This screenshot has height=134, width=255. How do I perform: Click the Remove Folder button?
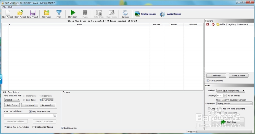[239, 76]
